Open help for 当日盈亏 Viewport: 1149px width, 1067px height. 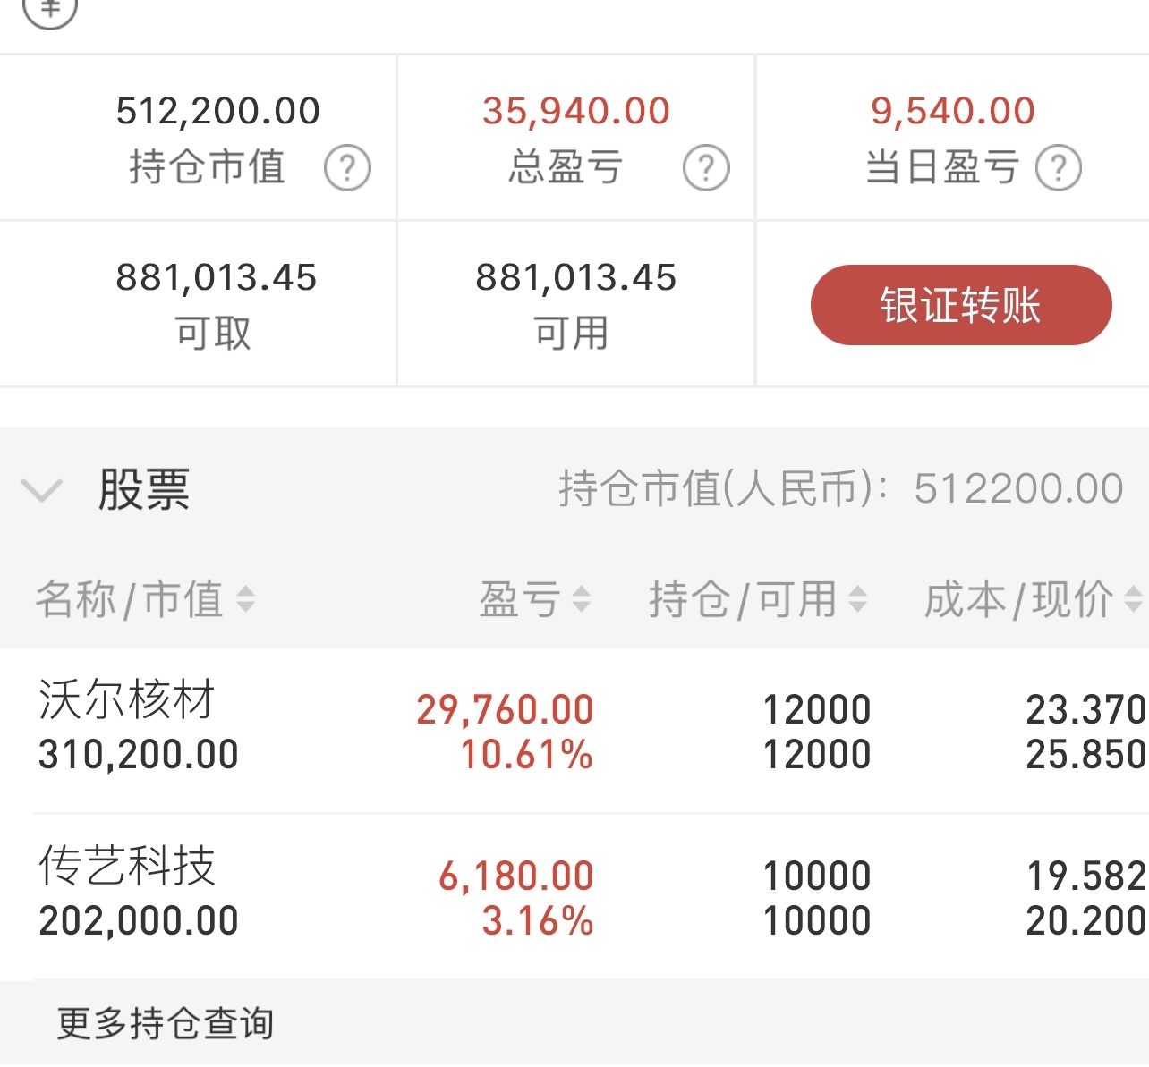[x=1059, y=168]
